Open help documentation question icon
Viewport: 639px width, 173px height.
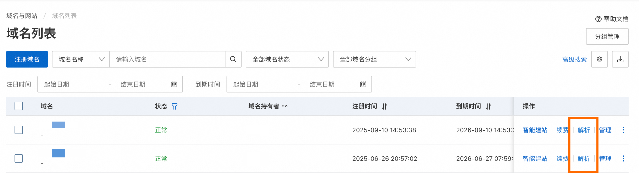[x=598, y=19]
